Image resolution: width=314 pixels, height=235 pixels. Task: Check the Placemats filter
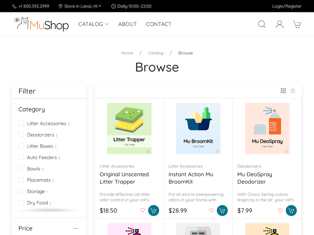coord(21,180)
